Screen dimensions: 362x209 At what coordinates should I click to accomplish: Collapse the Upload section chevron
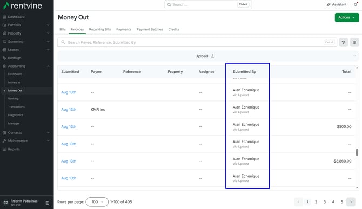(x=354, y=56)
